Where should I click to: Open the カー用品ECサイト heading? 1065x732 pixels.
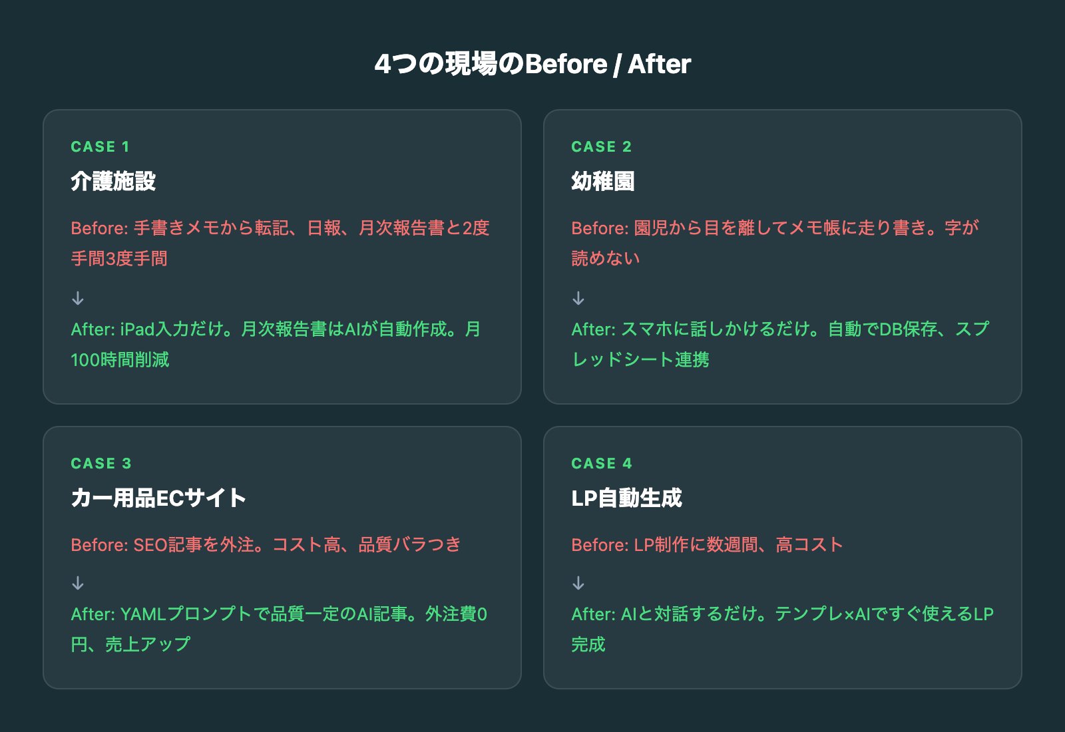click(x=158, y=498)
